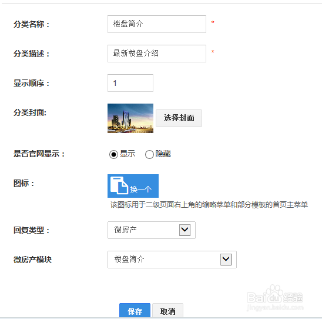Click the 分类封面 label text
Image resolution: width=322 pixels, height=319 pixels.
tap(30, 112)
